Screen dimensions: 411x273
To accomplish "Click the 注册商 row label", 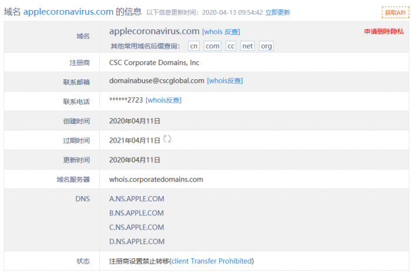I will point(80,63).
